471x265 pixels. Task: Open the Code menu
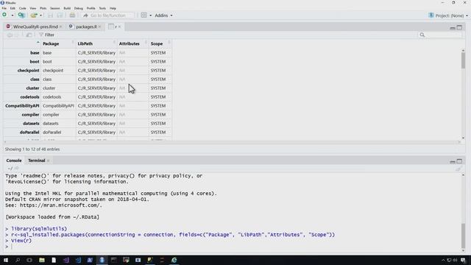click(23, 8)
